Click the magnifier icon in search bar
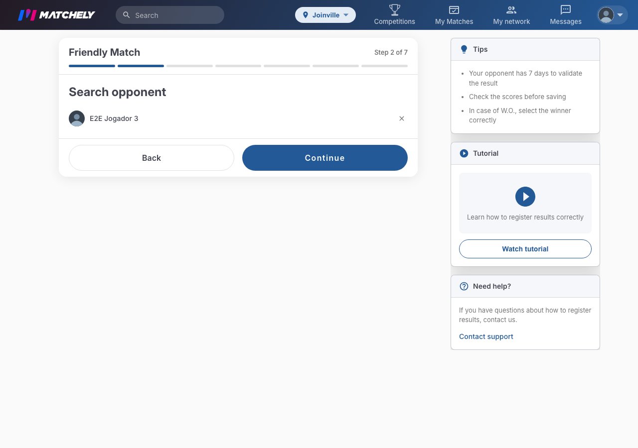 tap(127, 15)
